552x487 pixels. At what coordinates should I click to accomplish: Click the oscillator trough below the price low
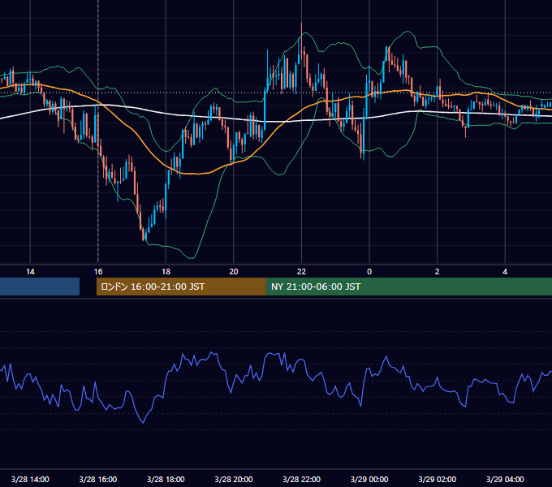(x=144, y=422)
